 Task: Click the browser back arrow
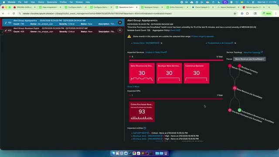3,14
